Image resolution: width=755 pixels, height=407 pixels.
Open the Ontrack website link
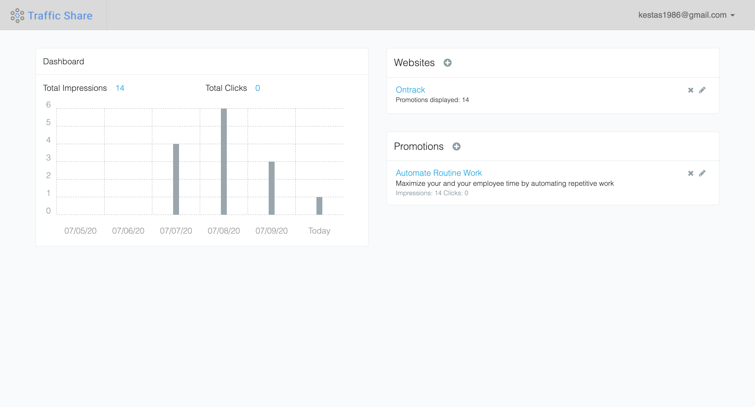(410, 90)
